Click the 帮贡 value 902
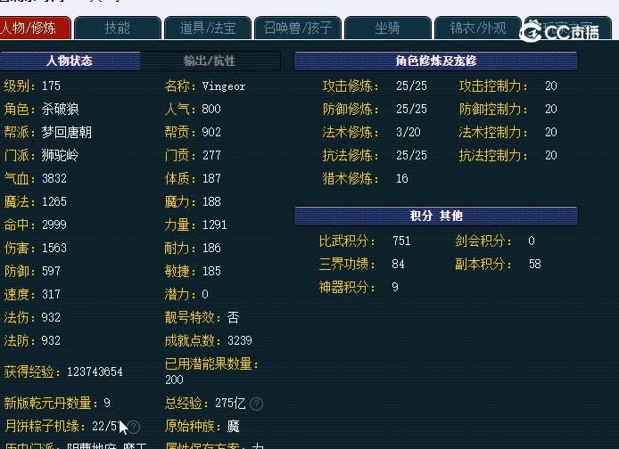 211,133
